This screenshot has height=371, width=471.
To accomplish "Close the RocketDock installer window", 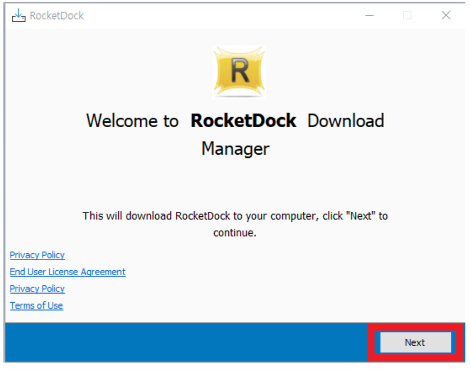I will point(446,15).
